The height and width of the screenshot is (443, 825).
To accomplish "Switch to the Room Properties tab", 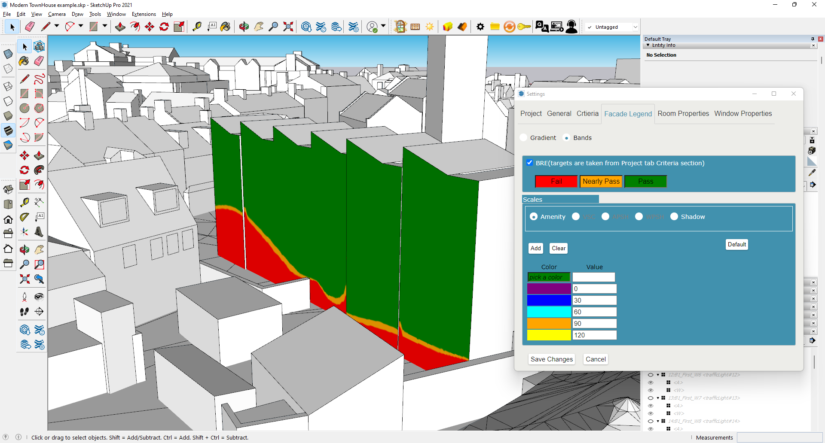I will (x=683, y=113).
